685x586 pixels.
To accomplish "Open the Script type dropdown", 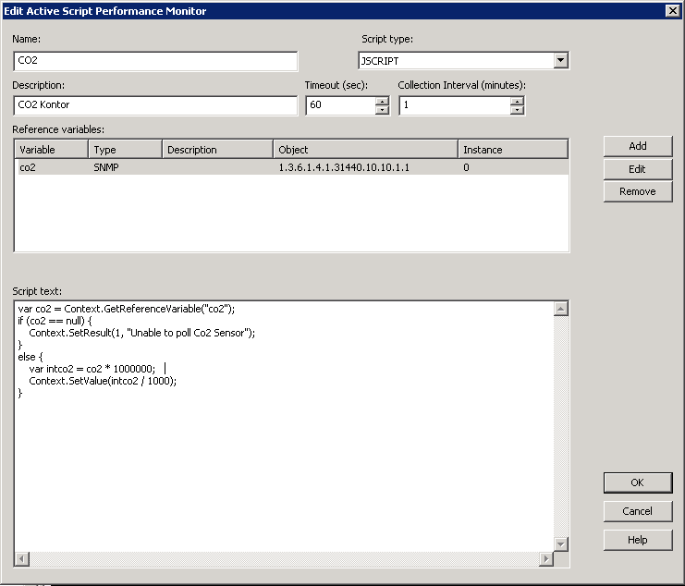I will click(x=560, y=61).
